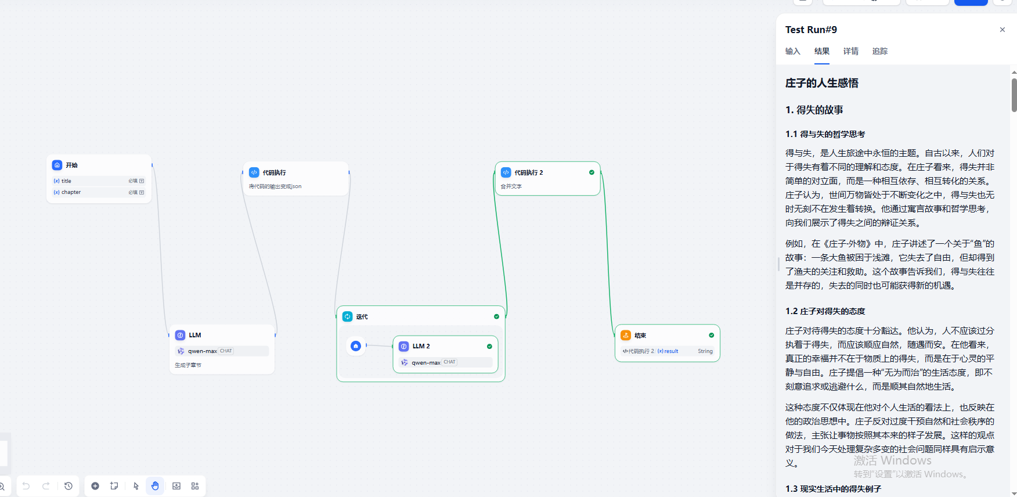Image resolution: width=1017 pixels, height=497 pixels.
Task: Click the String type label in 结束
Action: click(705, 351)
